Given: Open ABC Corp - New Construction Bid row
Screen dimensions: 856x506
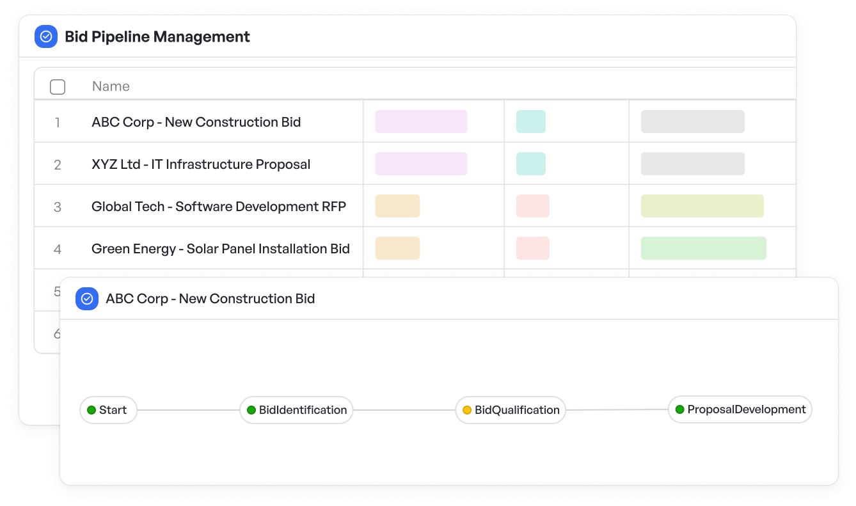Looking at the screenshot, I should coord(196,122).
